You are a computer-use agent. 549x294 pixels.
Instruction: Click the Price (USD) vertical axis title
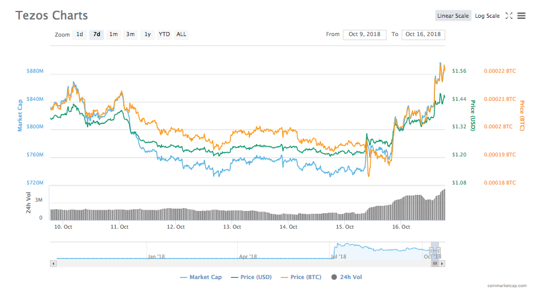473,116
